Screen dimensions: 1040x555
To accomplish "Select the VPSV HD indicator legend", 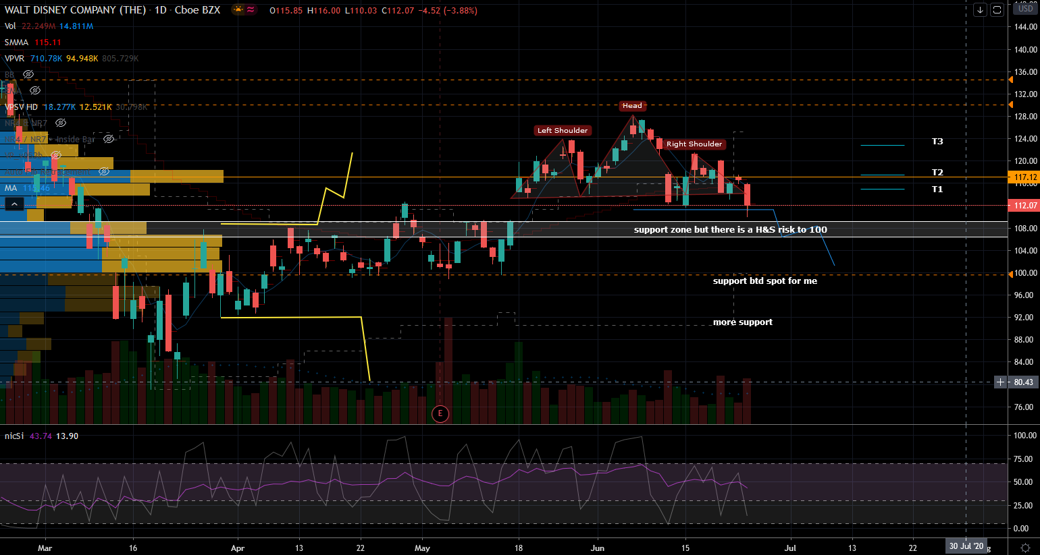I will [22, 107].
